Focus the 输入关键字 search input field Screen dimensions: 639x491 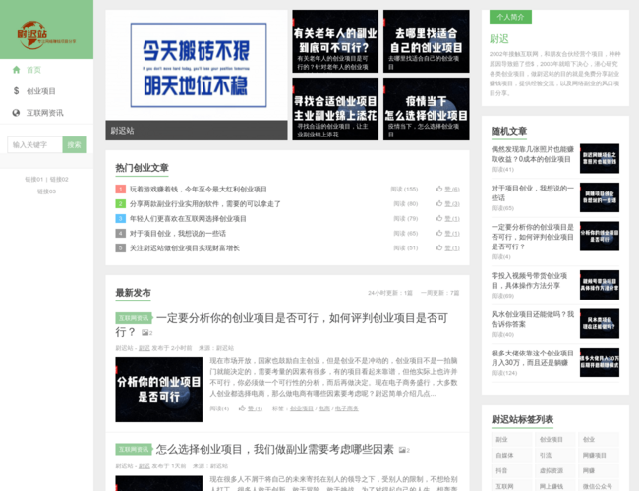(34, 144)
